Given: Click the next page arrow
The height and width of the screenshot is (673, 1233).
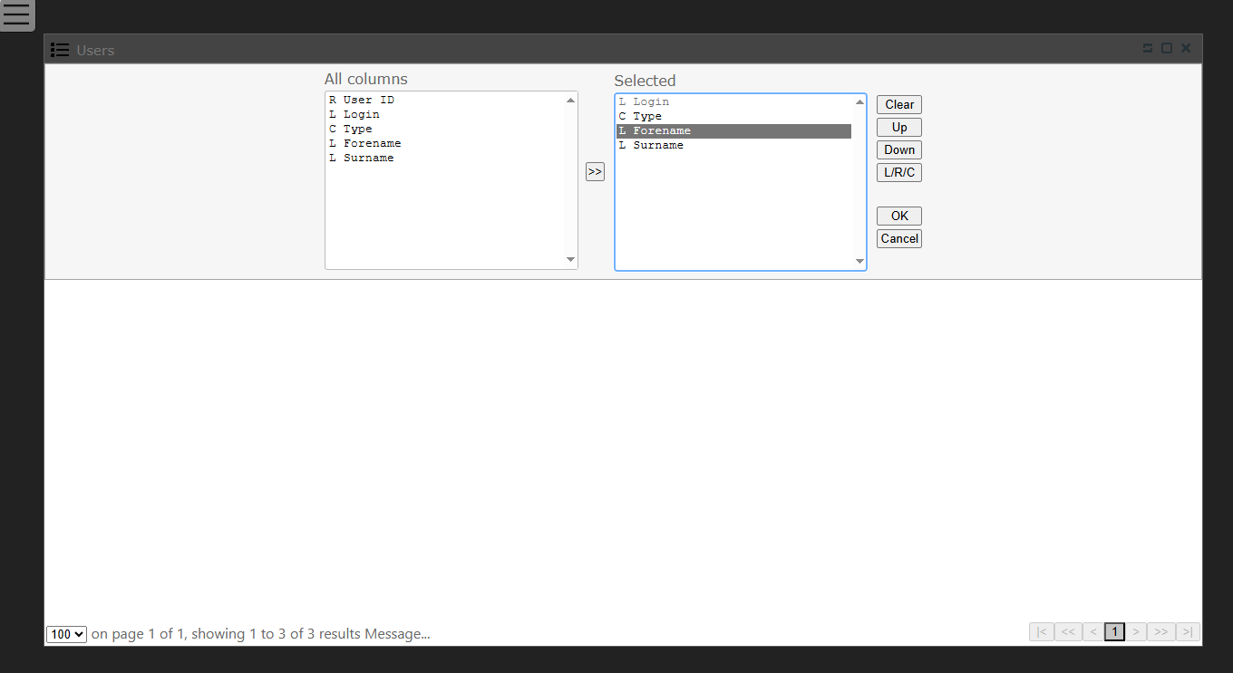Looking at the screenshot, I should click(1136, 632).
